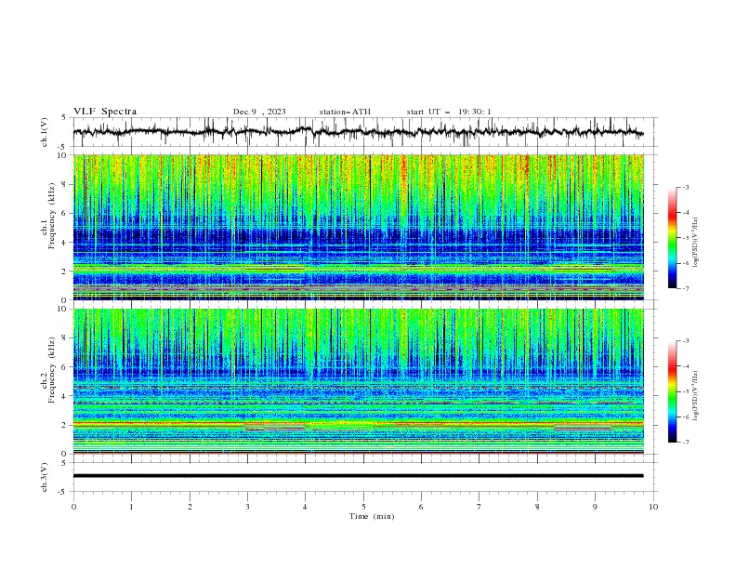736x569 pixels.
Task: Click the time axis tick label "2"
Action: tap(190, 507)
